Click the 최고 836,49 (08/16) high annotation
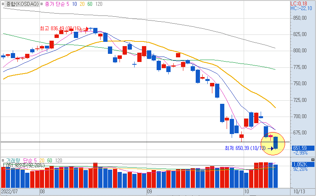Screen dimensions: 316x196 [x=60, y=28]
